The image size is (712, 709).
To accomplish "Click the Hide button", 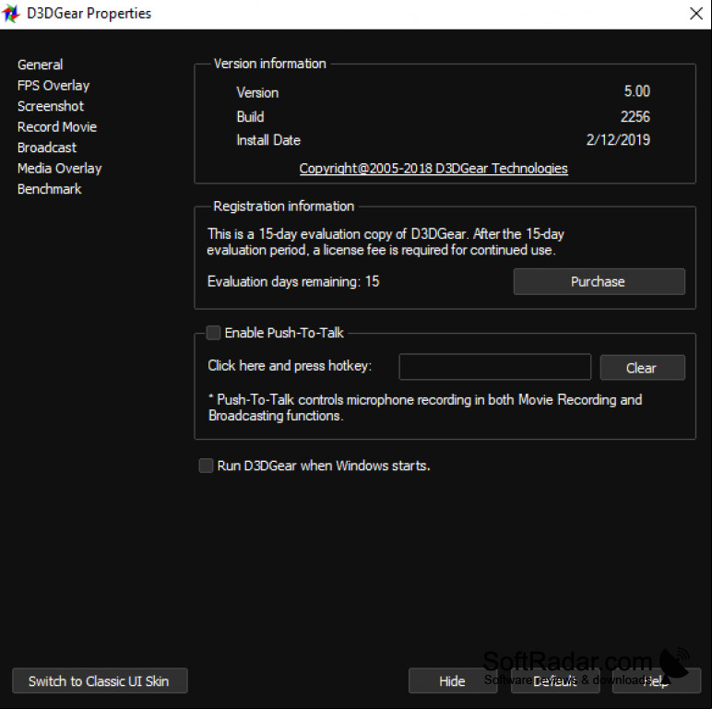I will coord(452,680).
